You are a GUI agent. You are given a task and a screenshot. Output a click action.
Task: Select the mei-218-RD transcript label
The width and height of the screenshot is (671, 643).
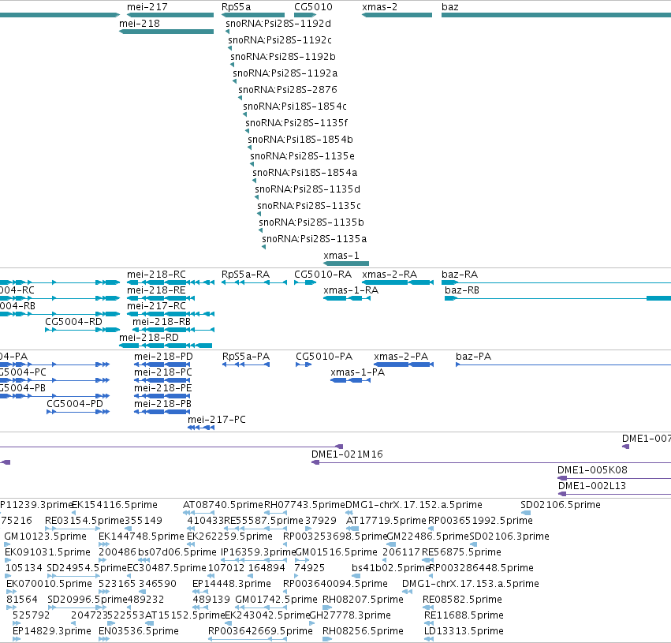tap(149, 338)
